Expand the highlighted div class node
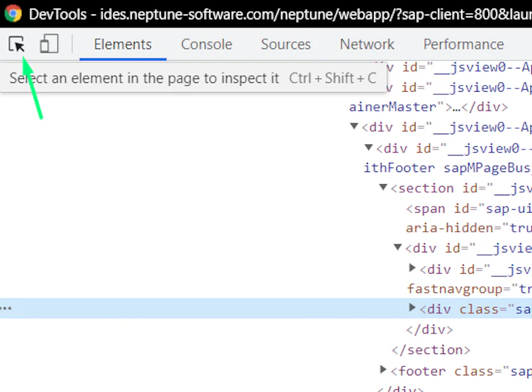Image resolution: width=532 pixels, height=392 pixels. [x=412, y=308]
